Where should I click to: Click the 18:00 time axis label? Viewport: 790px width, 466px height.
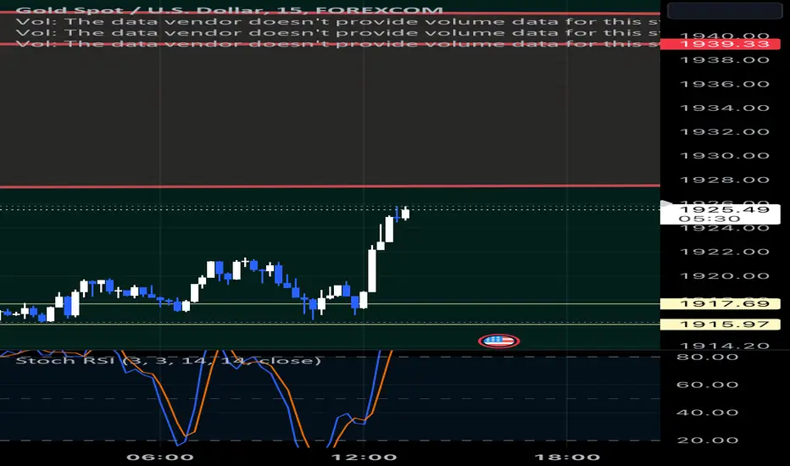pos(567,458)
